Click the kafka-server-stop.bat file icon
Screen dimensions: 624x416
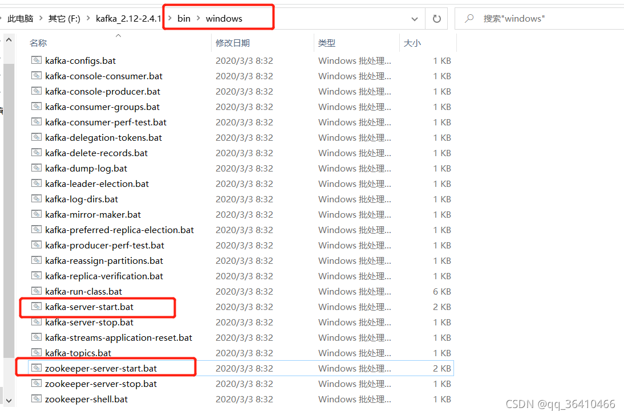[x=36, y=322]
